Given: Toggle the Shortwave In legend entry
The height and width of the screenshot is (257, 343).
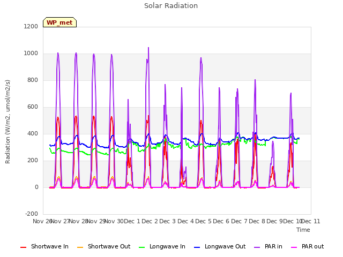Looking at the screenshot, I should pyautogui.click(x=44, y=246).
